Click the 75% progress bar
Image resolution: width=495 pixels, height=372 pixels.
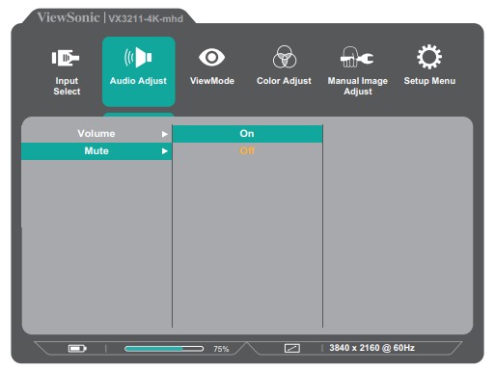tap(164, 349)
